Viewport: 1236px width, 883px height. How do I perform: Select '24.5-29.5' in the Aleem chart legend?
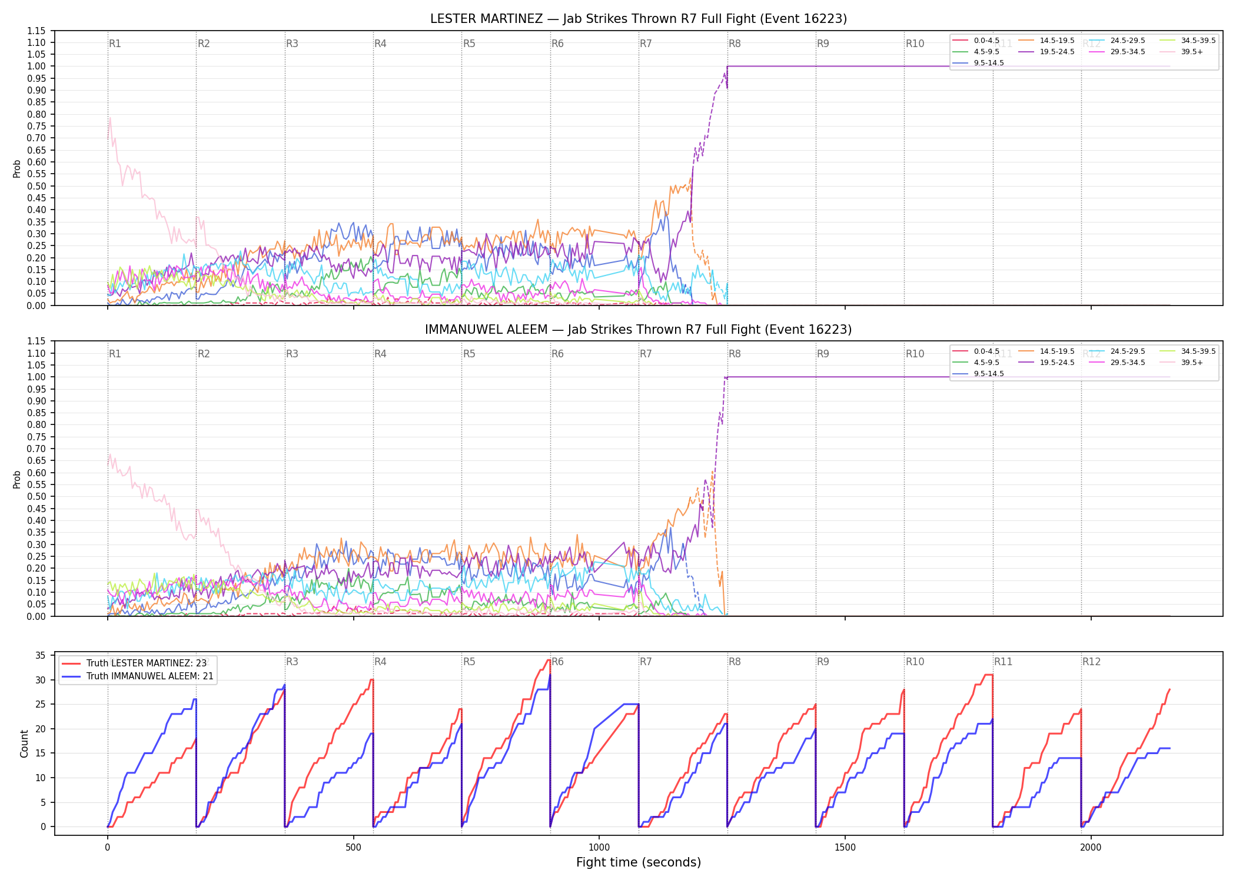1128,351
